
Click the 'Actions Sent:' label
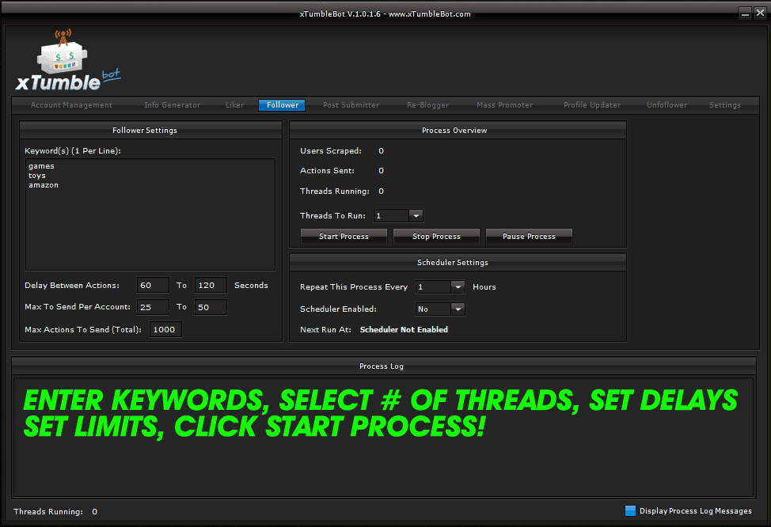coord(327,171)
